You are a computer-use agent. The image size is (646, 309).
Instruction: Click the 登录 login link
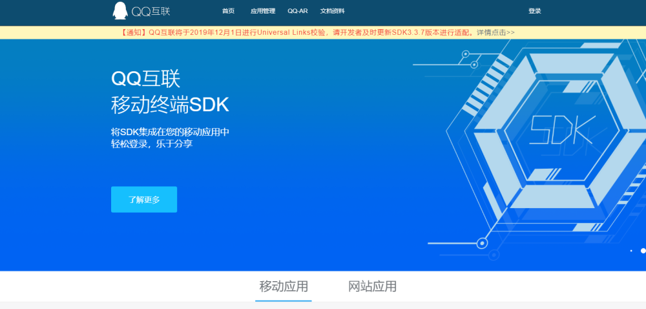534,11
